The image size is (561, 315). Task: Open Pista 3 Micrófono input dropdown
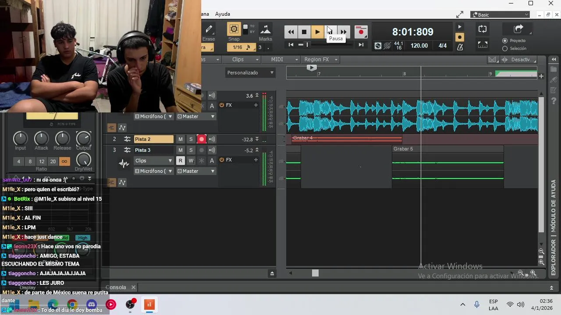153,171
